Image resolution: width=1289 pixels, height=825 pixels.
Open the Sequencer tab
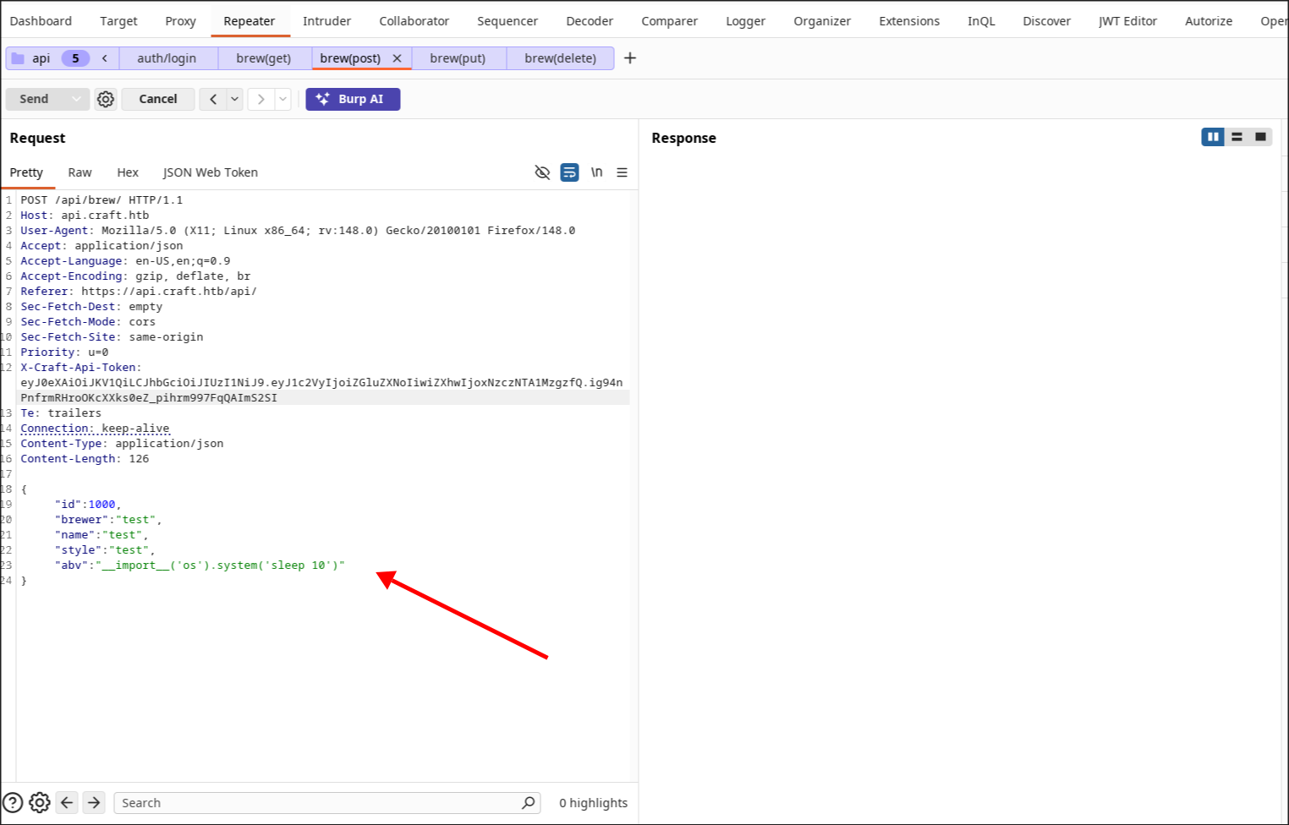click(x=507, y=21)
